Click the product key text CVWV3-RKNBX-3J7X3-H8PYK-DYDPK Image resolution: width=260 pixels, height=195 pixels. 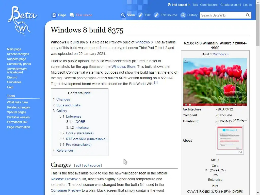(215, 192)
